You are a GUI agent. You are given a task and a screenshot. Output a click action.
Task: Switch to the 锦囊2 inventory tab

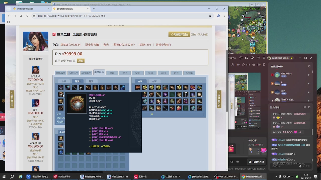92,81
